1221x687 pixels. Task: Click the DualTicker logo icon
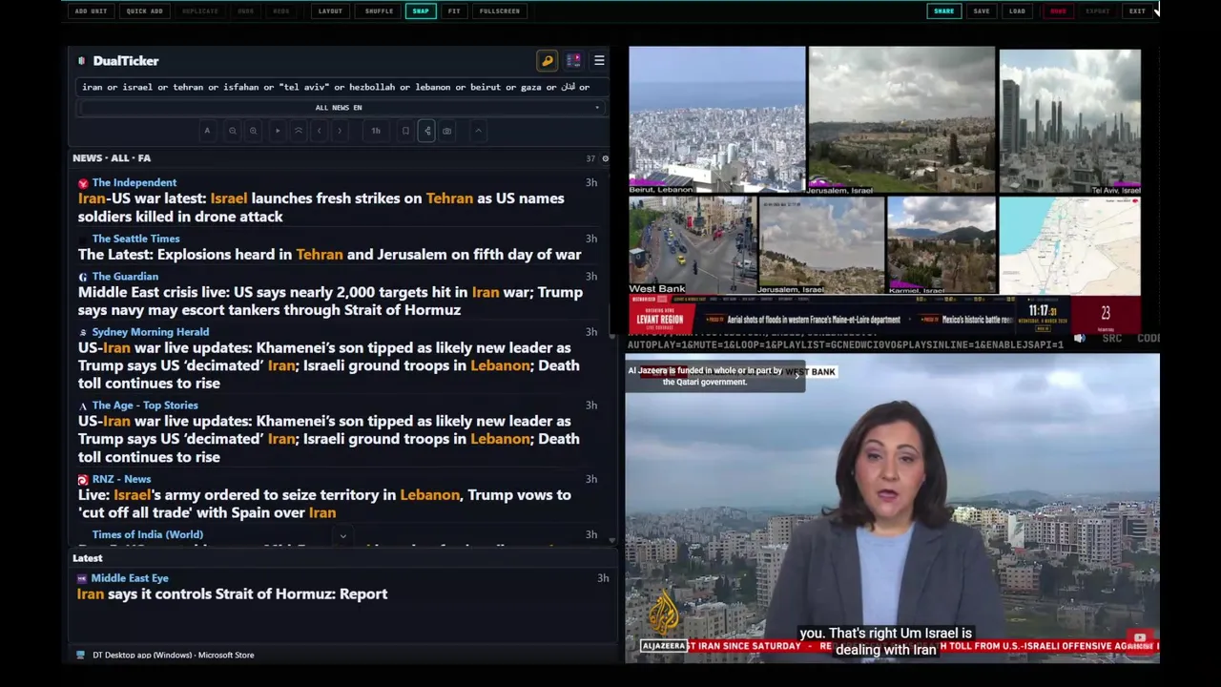click(82, 60)
